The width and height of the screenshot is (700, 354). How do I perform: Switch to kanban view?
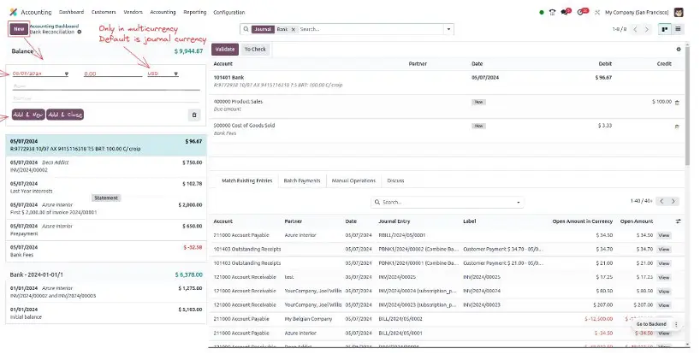[x=665, y=29]
